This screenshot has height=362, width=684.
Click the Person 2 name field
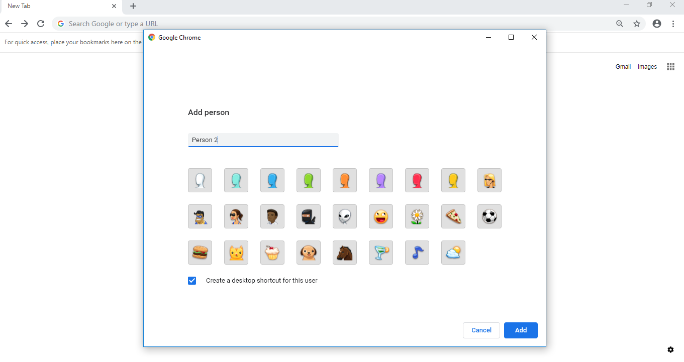coord(263,140)
